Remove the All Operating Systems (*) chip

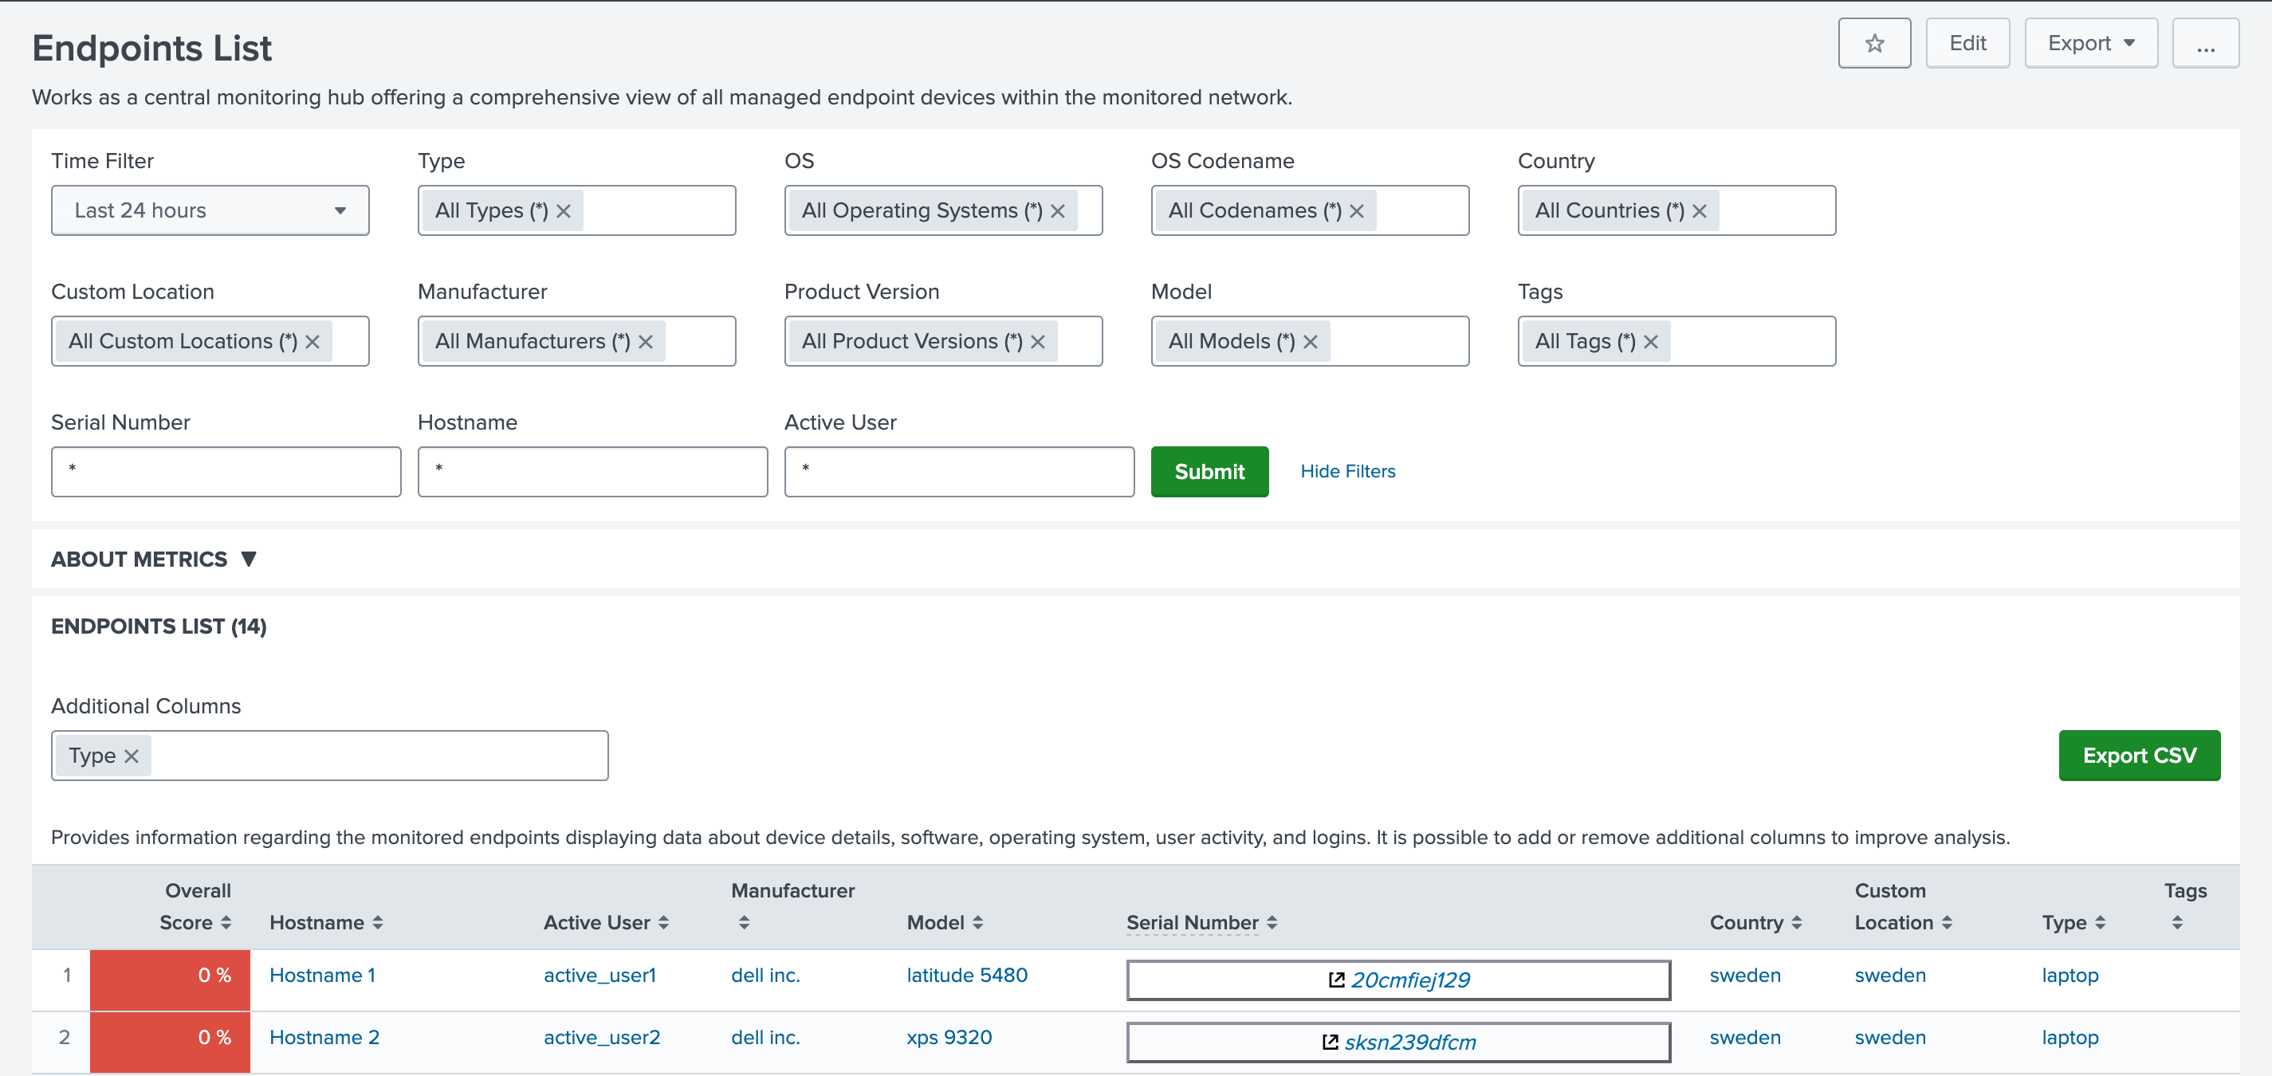[x=1058, y=210]
